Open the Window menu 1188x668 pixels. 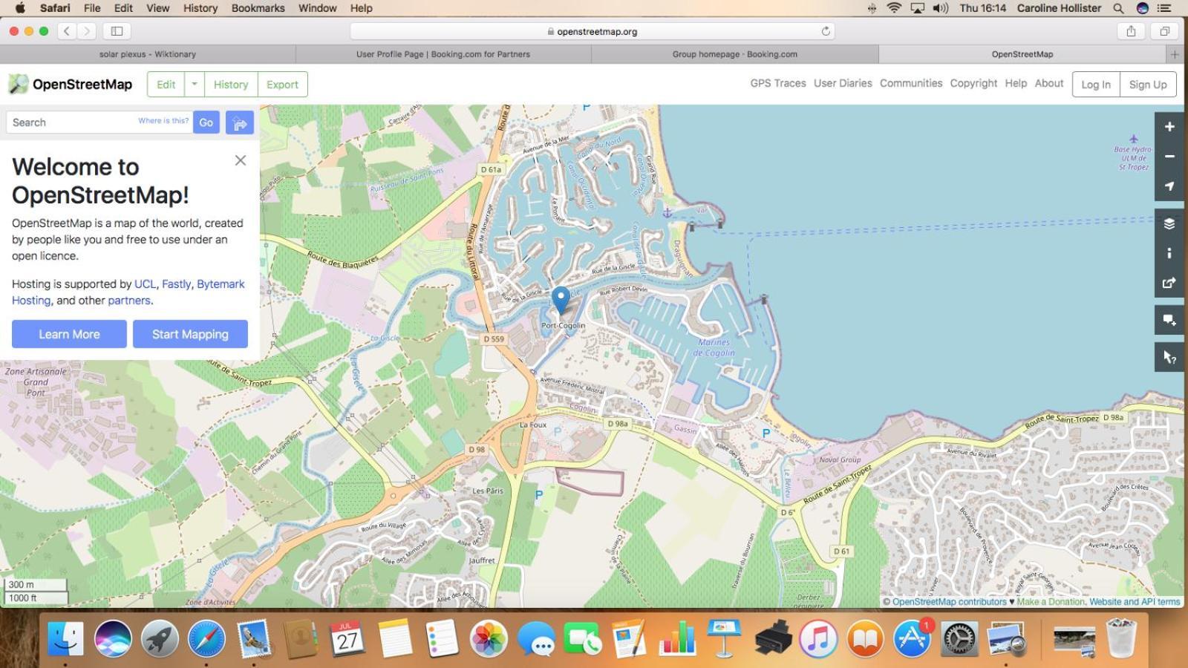(x=317, y=8)
